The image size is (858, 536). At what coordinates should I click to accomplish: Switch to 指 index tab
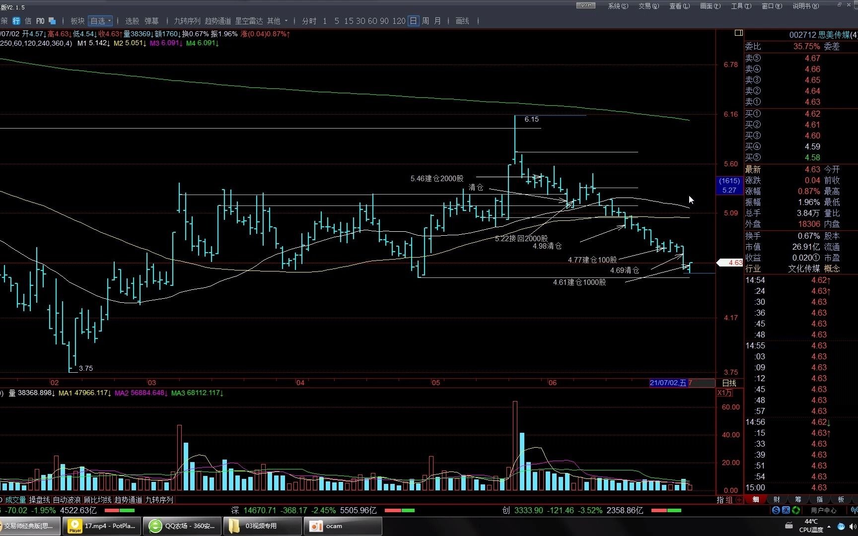[819, 500]
